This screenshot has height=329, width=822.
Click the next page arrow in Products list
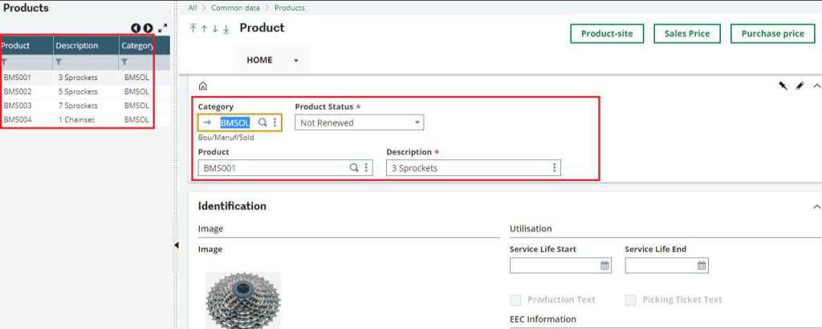tap(148, 28)
